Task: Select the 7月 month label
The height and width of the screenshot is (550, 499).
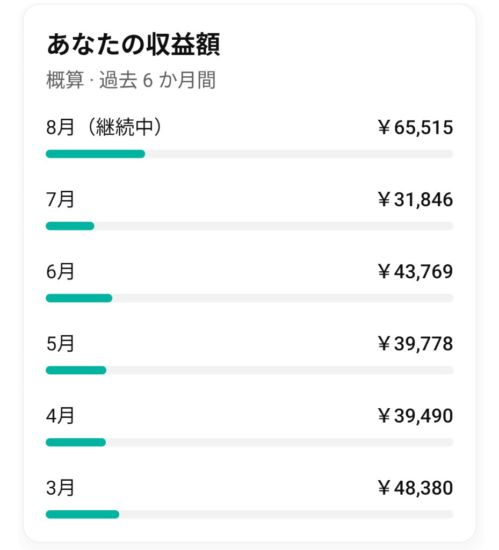Action: point(60,200)
